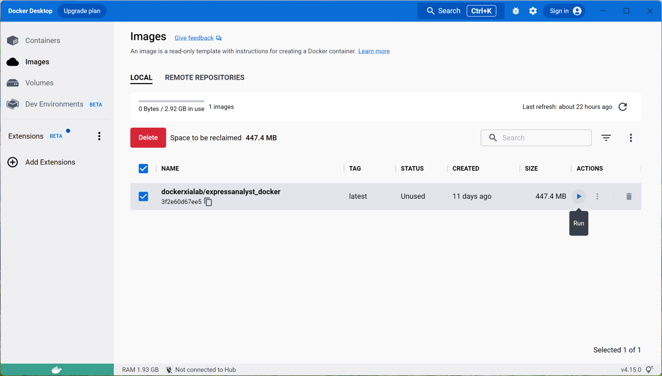
Task: Open Dev Environments in sidebar
Action: pyautogui.click(x=55, y=104)
